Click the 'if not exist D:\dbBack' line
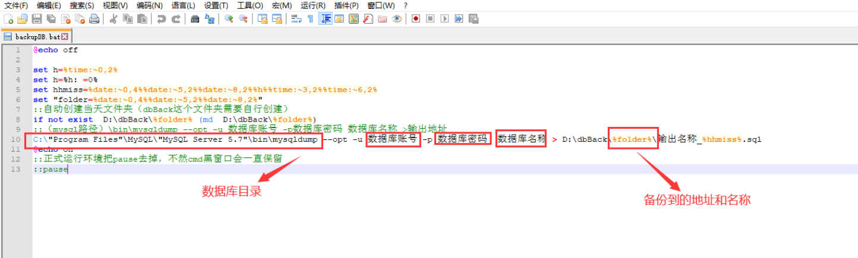The width and height of the screenshot is (858, 258). pos(175,119)
